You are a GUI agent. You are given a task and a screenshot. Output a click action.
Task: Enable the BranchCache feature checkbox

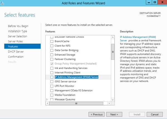51,41
